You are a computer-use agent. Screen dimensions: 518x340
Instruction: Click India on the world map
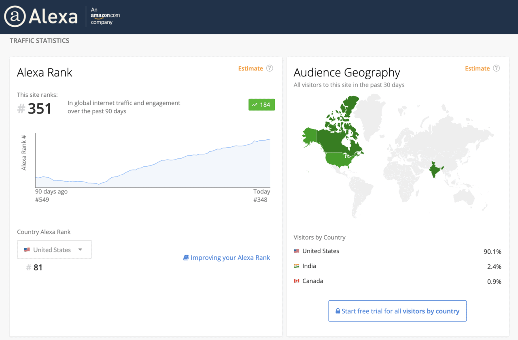[435, 170]
